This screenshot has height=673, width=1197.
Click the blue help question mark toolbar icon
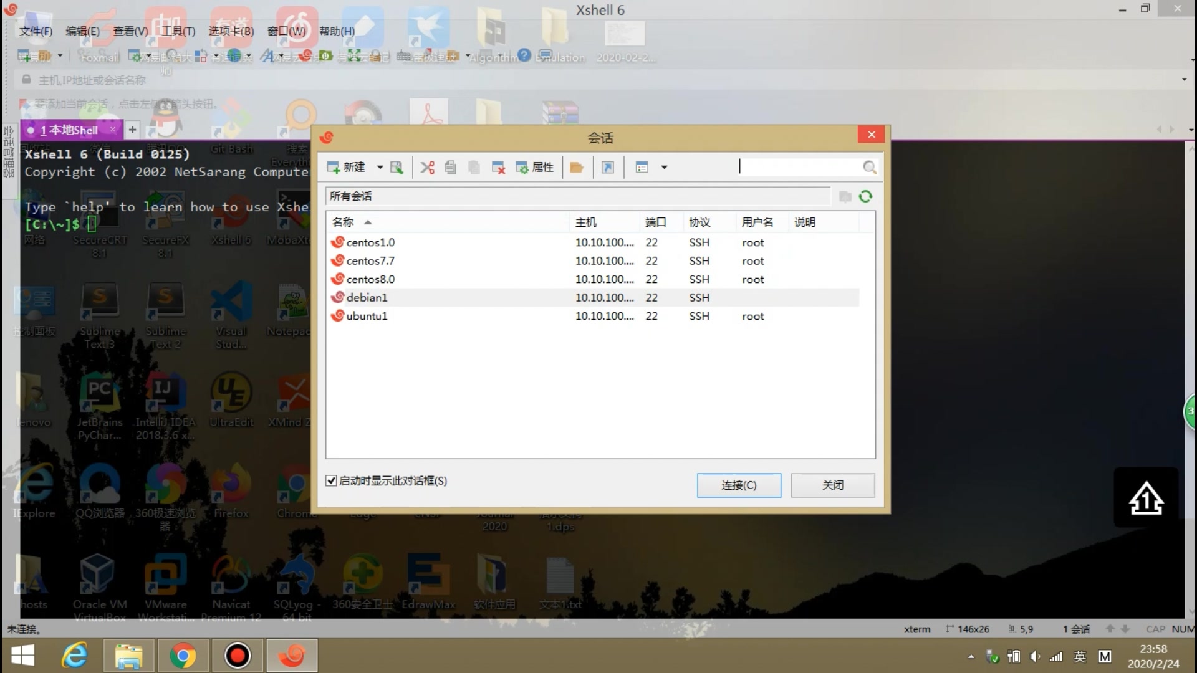524,55
